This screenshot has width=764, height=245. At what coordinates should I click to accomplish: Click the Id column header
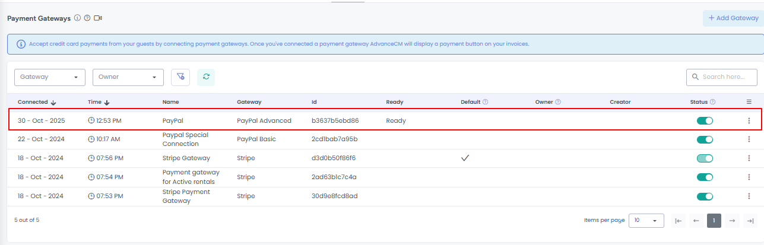(314, 102)
